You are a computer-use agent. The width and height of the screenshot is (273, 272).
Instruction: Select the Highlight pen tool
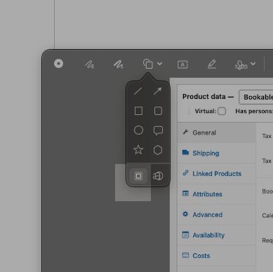pos(212,64)
